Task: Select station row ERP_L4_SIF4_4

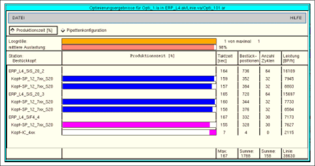Action: (x=24, y=117)
